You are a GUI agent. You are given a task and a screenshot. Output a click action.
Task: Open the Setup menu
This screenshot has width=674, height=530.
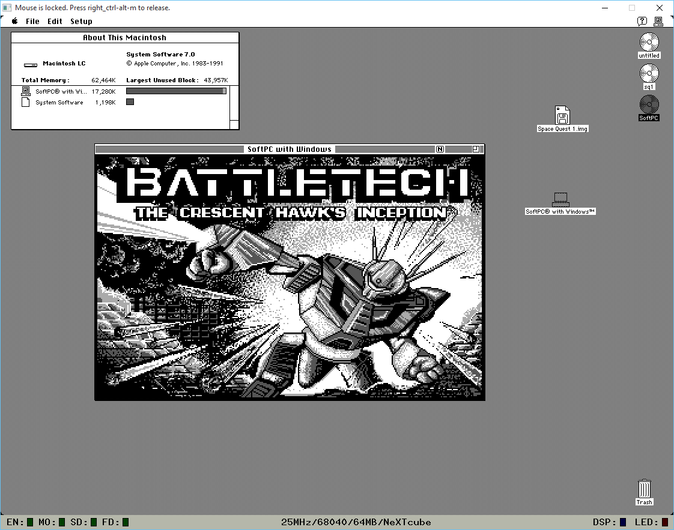[81, 22]
